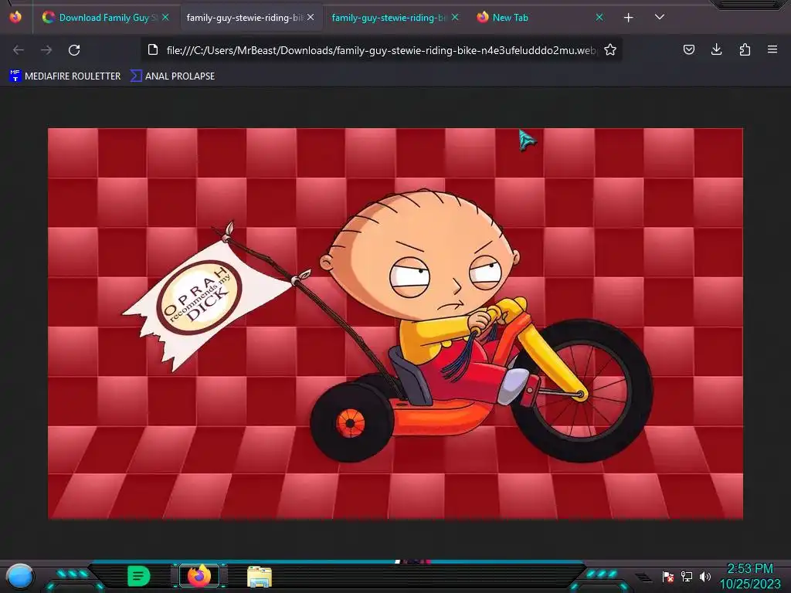Go forward one page
Viewport: 791px width, 593px height.
coord(46,50)
